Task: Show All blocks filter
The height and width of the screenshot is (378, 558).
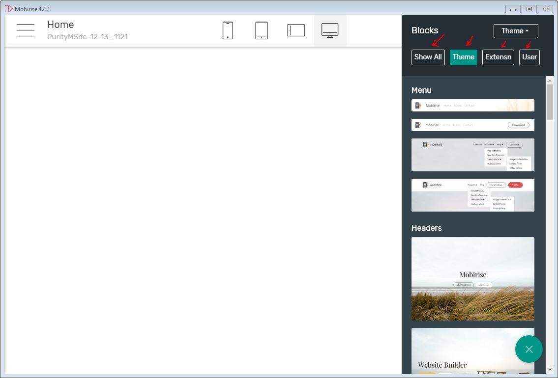Action: pyautogui.click(x=428, y=57)
